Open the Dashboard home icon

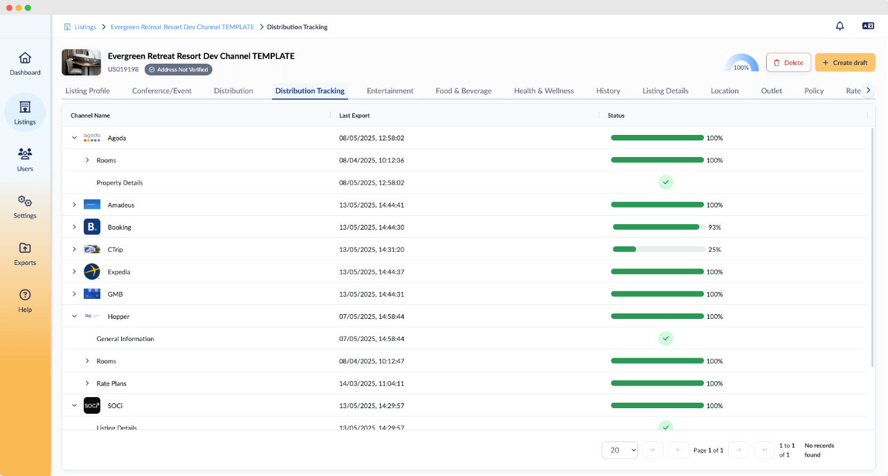click(x=25, y=58)
